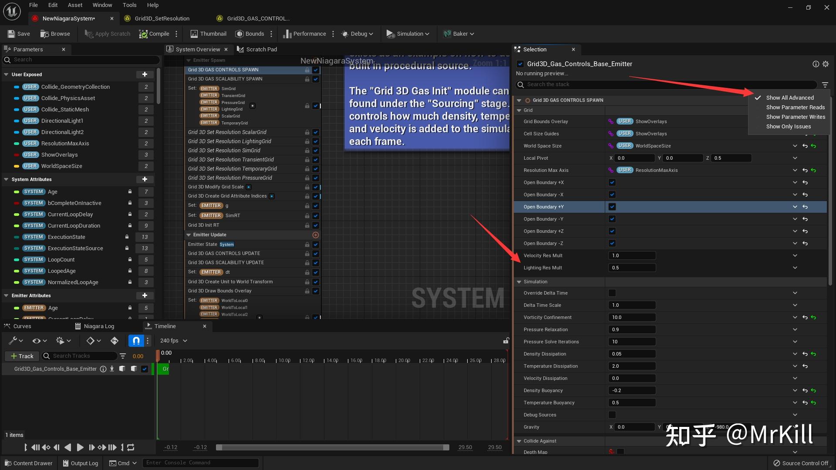Click the Thumbnail toolbar button icon

click(x=194, y=34)
